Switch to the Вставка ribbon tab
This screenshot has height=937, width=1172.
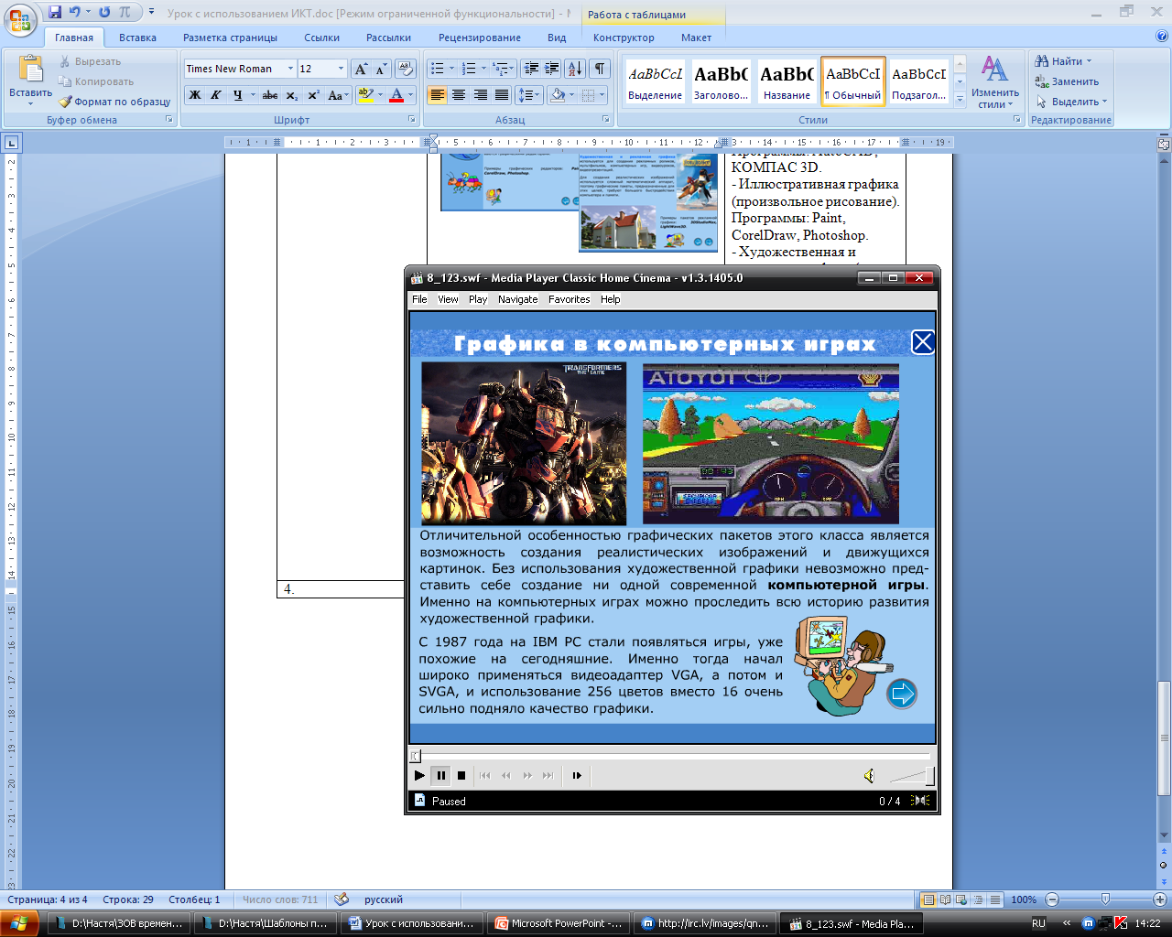tap(137, 38)
